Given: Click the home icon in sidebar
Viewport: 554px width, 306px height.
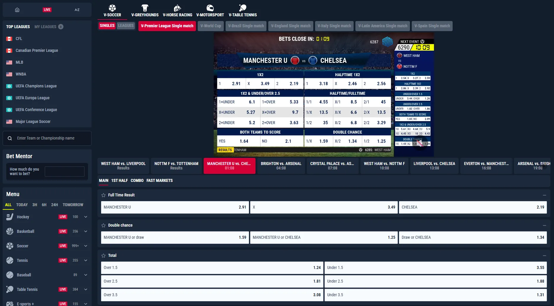Looking at the screenshot, I should 17,10.
